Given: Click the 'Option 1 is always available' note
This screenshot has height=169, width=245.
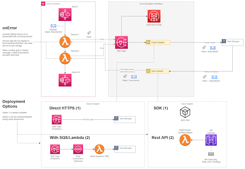Looking at the screenshot, I should (14, 113).
